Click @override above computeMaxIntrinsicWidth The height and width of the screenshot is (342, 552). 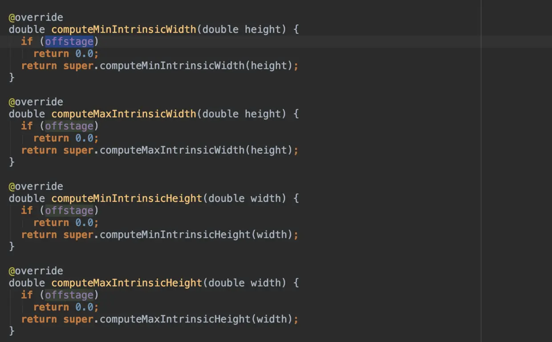tap(36, 102)
